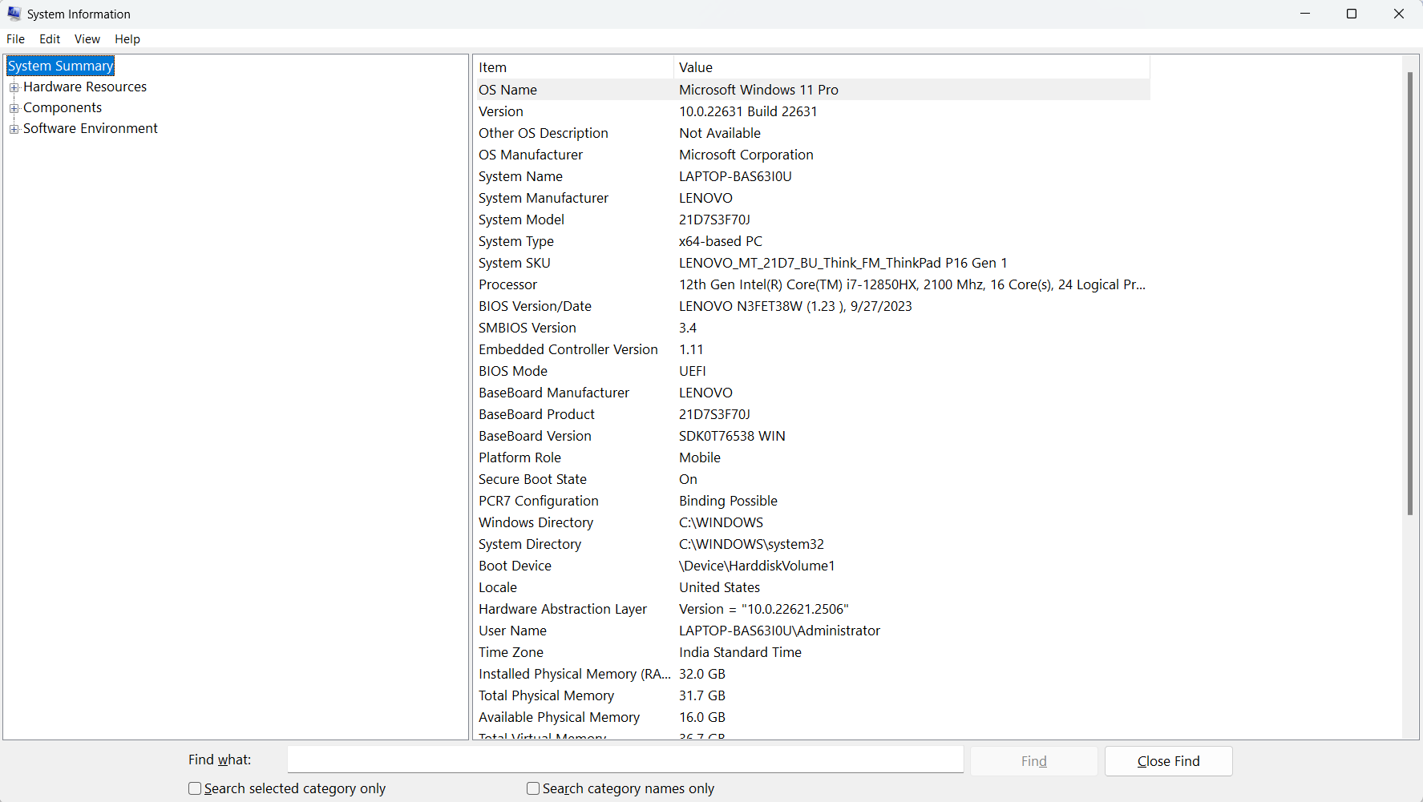Open the View menu
Image resolution: width=1423 pixels, height=802 pixels.
click(x=87, y=38)
